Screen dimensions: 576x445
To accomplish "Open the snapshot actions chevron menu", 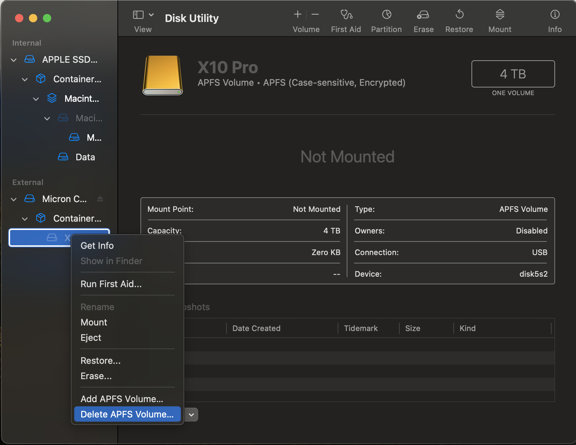I will 191,414.
